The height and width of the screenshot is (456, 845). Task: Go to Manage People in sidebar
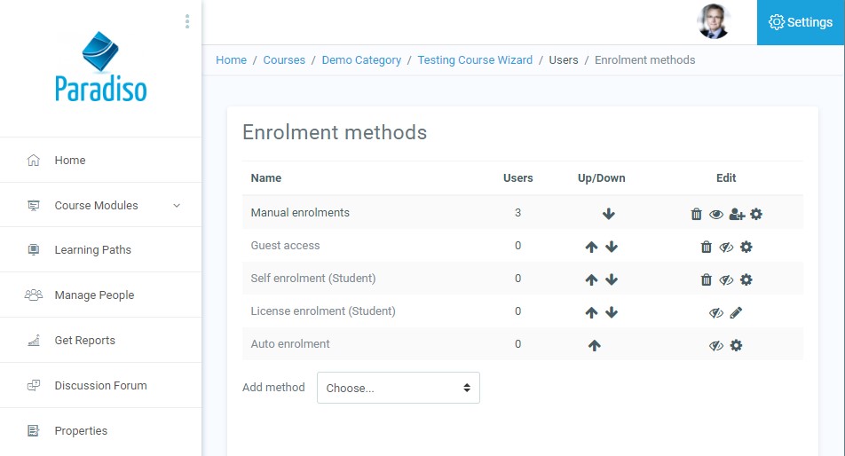(94, 295)
